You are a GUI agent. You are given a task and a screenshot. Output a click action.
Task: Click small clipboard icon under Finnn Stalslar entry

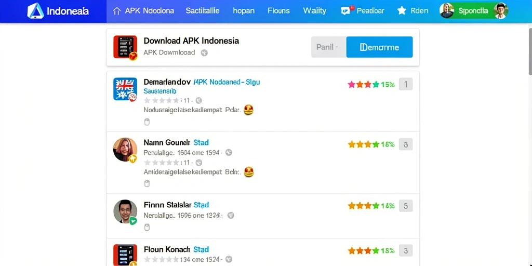coord(147,227)
